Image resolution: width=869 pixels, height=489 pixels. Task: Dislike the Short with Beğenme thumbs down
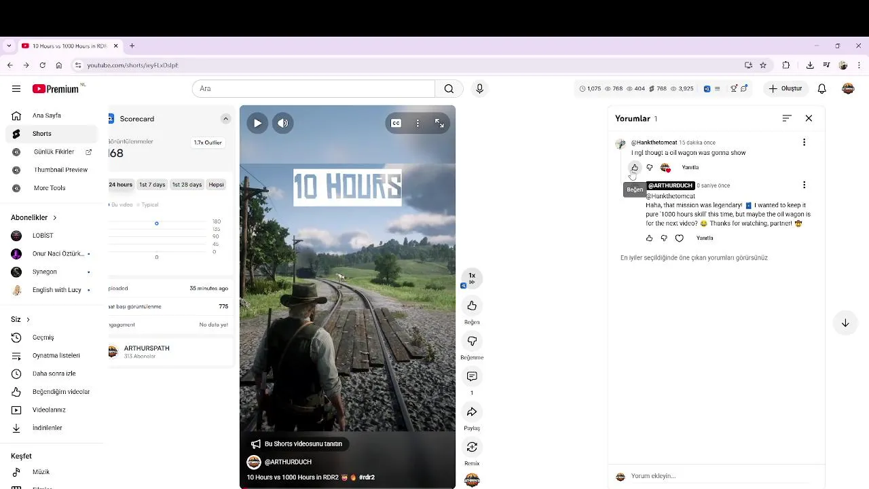[x=472, y=341]
